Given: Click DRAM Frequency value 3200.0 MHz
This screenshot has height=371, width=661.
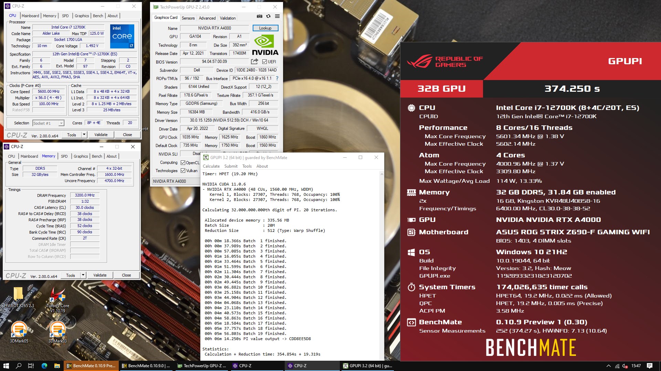Looking at the screenshot, I should pos(85,195).
